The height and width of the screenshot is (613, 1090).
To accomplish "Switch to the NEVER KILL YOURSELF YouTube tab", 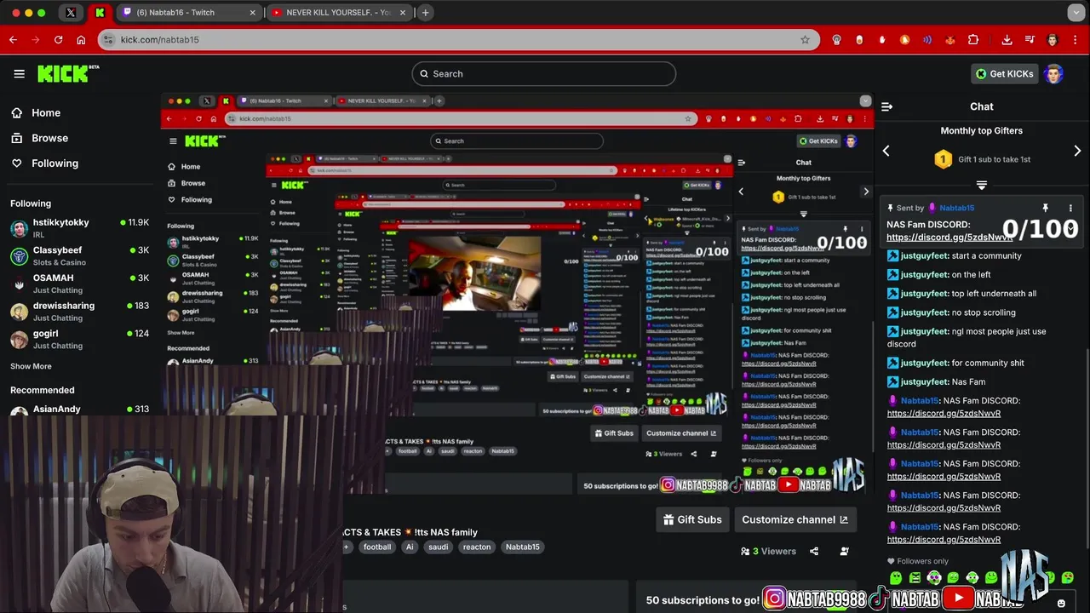I will (338, 13).
